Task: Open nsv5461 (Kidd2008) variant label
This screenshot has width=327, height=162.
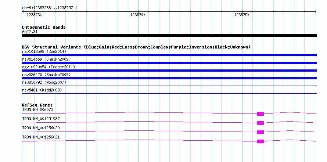Action: (x=42, y=90)
